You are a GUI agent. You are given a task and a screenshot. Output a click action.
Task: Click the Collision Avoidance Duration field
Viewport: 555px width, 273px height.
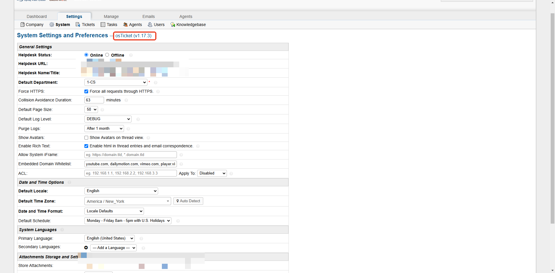coord(94,100)
